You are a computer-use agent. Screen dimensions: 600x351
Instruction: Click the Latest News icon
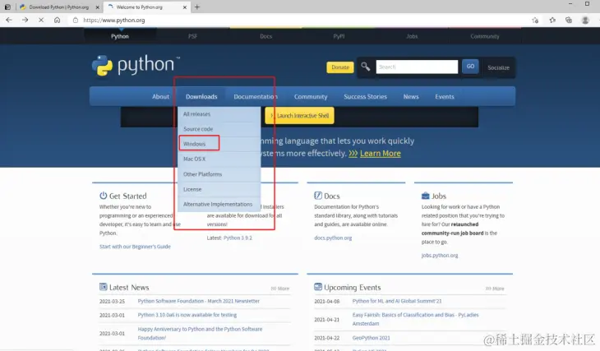(x=104, y=287)
